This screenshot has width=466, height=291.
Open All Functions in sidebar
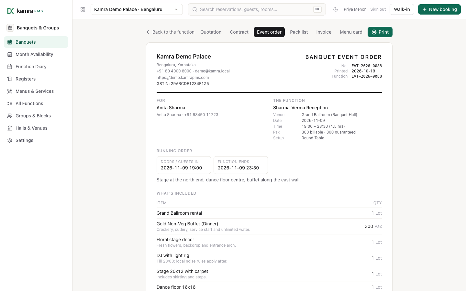point(36,103)
